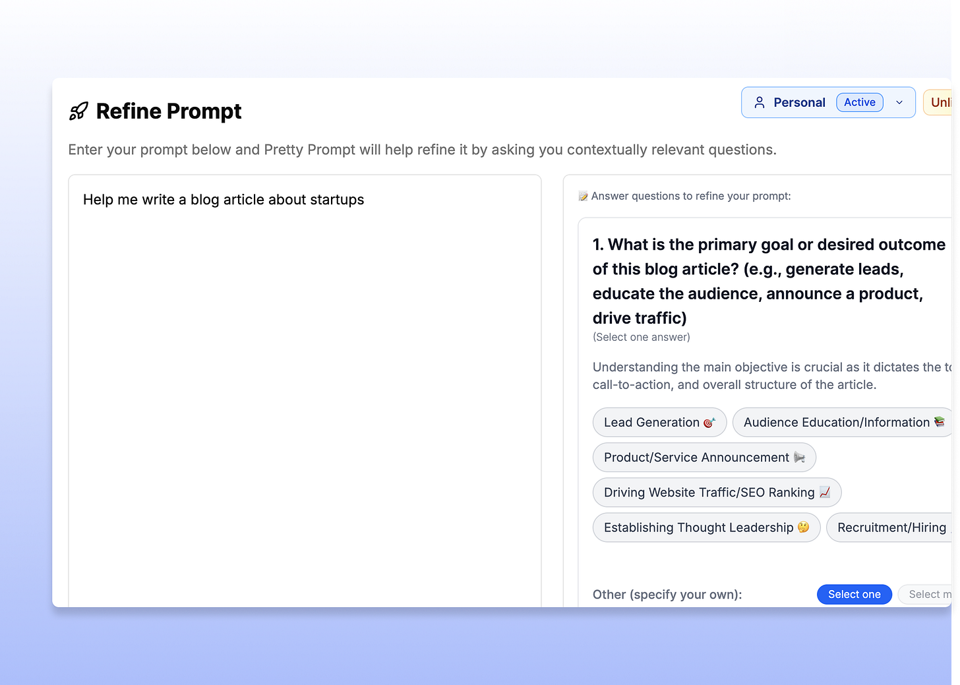Screen dimensions: 960x685
Task: Click the target emoji on Lead Generation
Action: [709, 423]
